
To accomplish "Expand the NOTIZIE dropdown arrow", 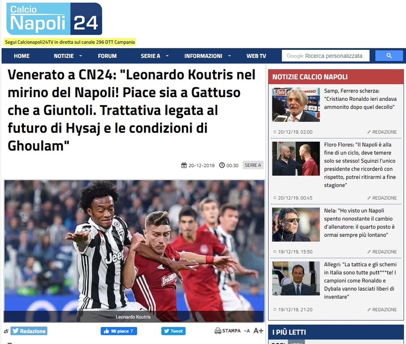I will (80, 56).
